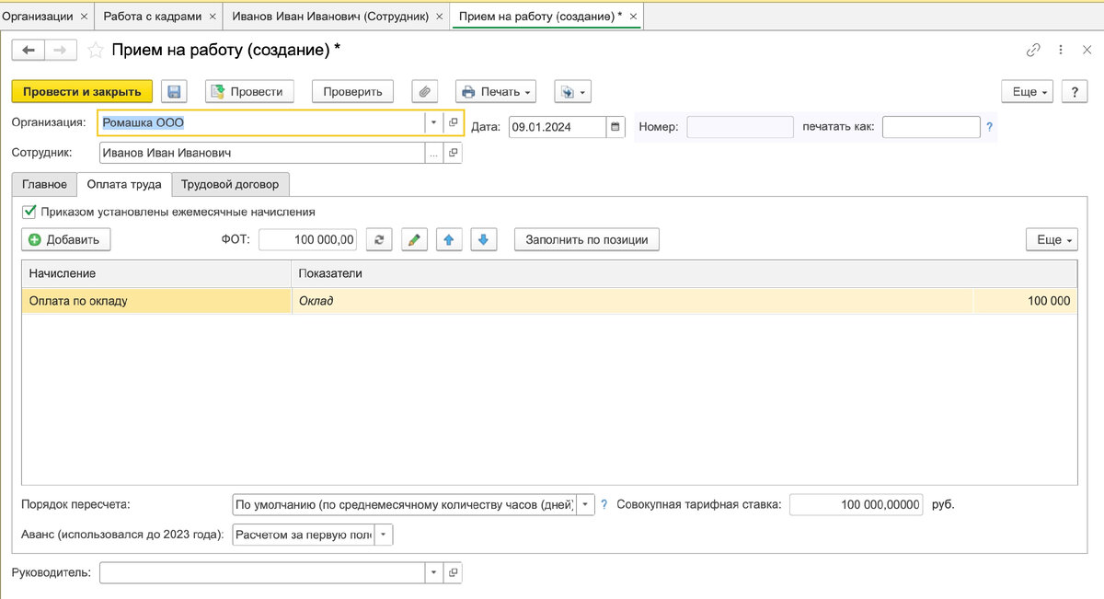Viewport: 1104px width, 599px height.
Task: Choose employee via ellipsis button
Action: 434,153
